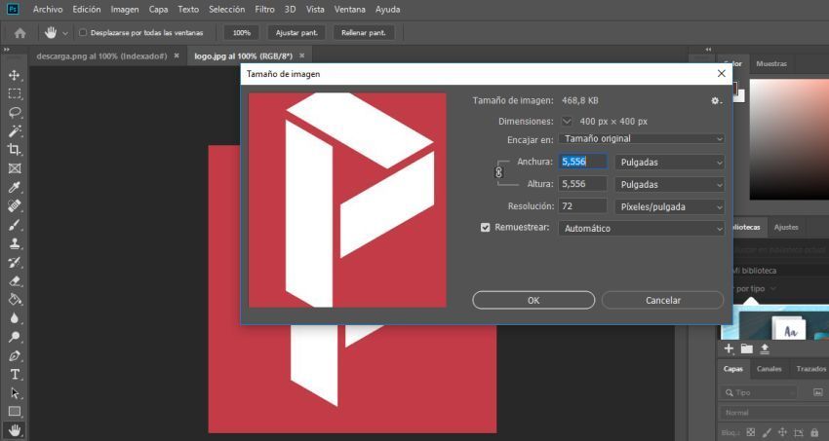This screenshot has width=829, height=441.
Task: Open the Imagen menu
Action: pos(125,10)
